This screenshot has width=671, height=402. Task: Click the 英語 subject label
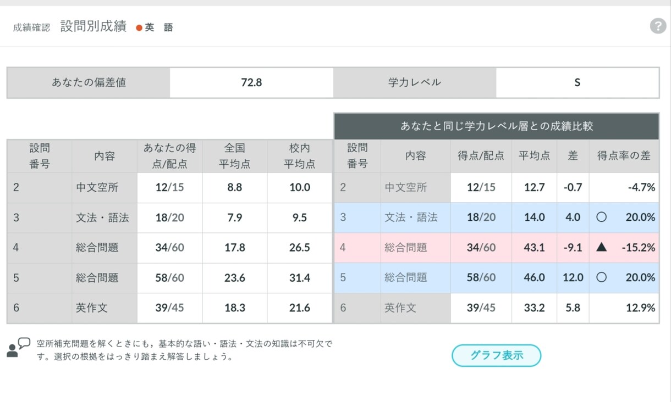159,27
